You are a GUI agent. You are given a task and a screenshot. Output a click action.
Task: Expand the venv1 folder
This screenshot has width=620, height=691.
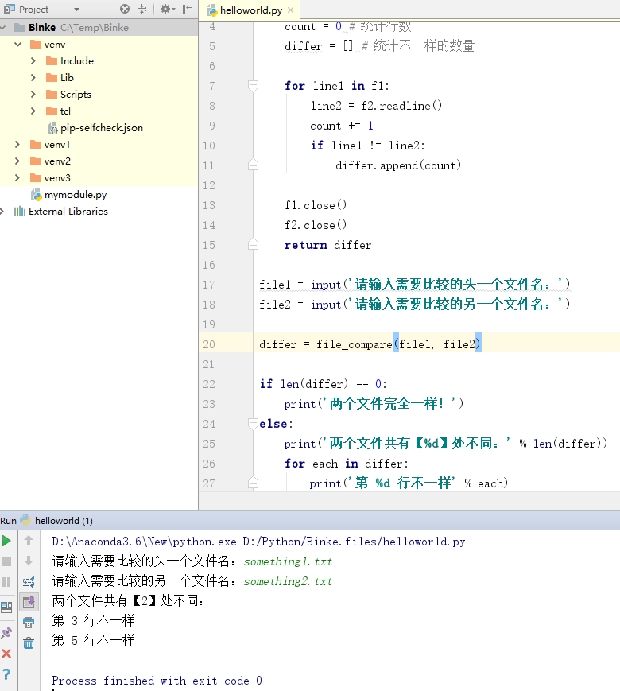17,145
